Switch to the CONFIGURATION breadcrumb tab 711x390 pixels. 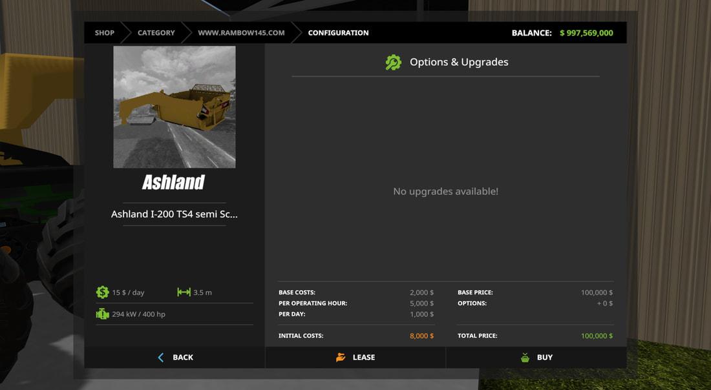pos(338,33)
